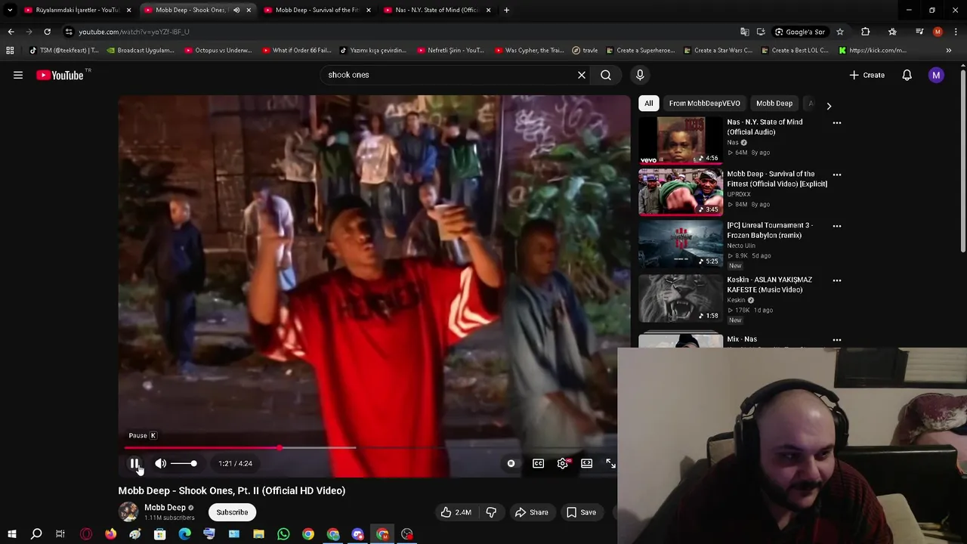This screenshot has width=967, height=544.
Task: Select the 'All' filter chip
Action: click(x=648, y=104)
